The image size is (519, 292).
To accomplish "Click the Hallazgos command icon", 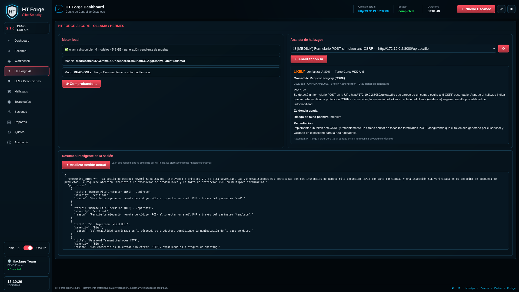I will pos(9,91).
